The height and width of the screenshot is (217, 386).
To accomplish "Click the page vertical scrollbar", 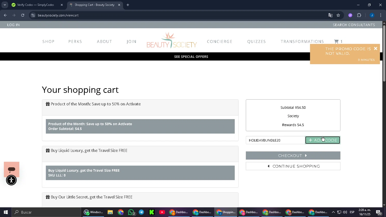I will (x=384, y=53).
